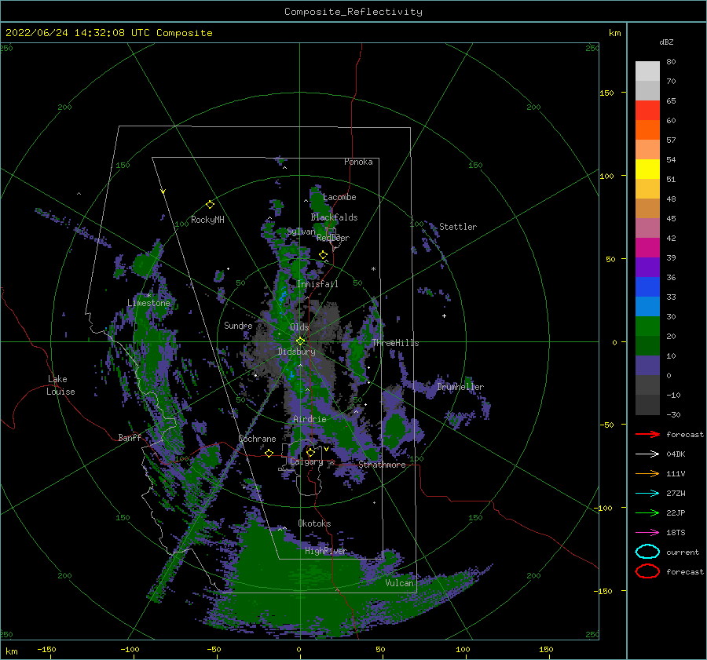The width and height of the screenshot is (707, 660).
Task: Click the red forecast ellipse legend icon
Action: [647, 571]
